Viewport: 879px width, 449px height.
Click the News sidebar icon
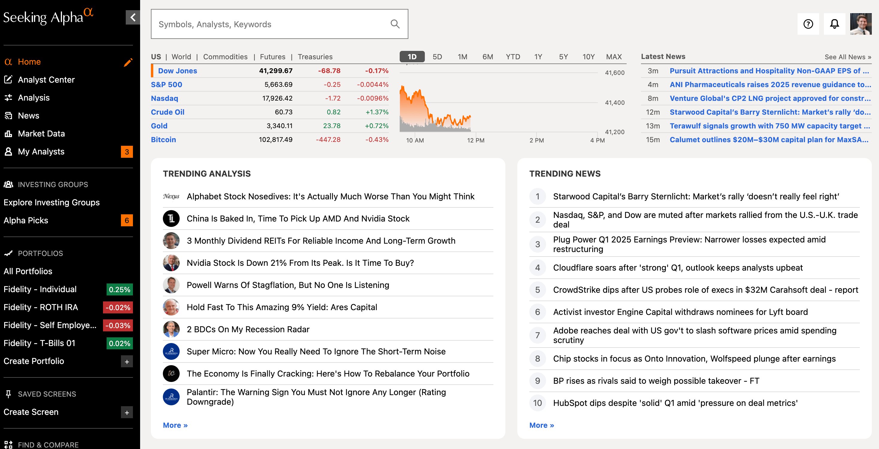coord(8,116)
